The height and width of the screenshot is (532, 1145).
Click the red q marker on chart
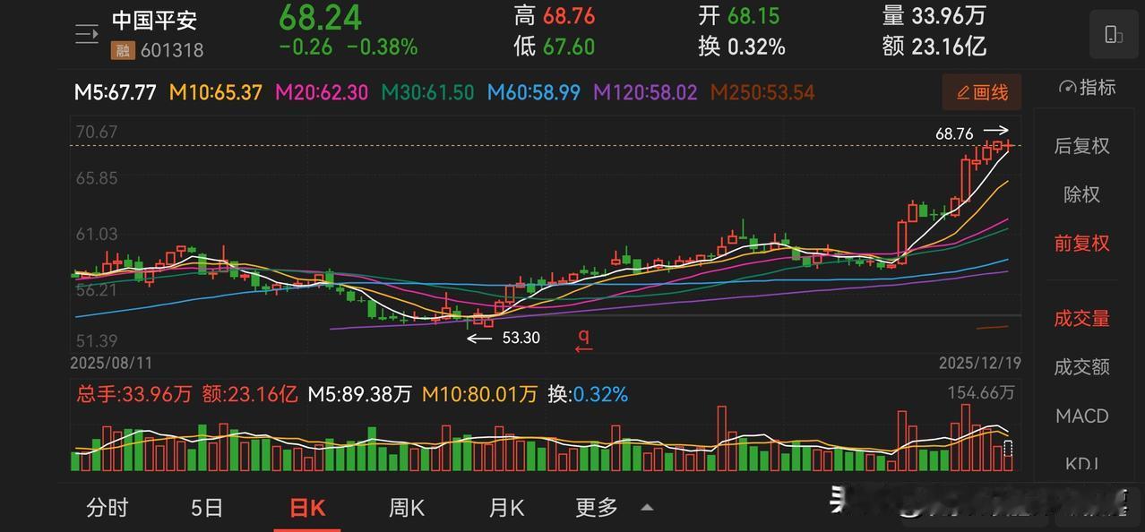tap(583, 339)
